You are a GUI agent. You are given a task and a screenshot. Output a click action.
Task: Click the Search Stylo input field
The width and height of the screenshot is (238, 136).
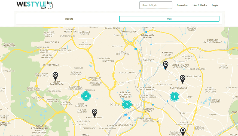[155, 5]
